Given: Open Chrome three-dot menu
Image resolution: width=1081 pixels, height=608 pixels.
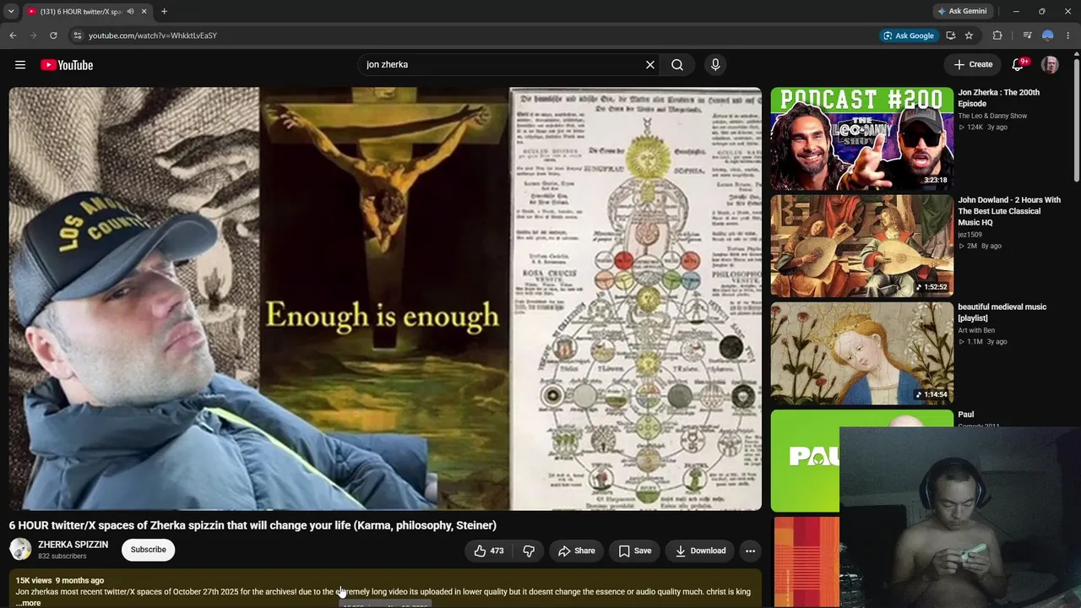Looking at the screenshot, I should [1068, 35].
